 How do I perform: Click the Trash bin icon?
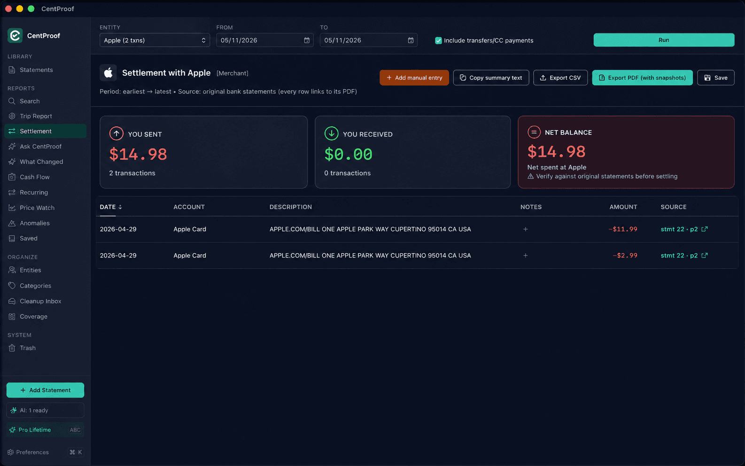coord(12,348)
